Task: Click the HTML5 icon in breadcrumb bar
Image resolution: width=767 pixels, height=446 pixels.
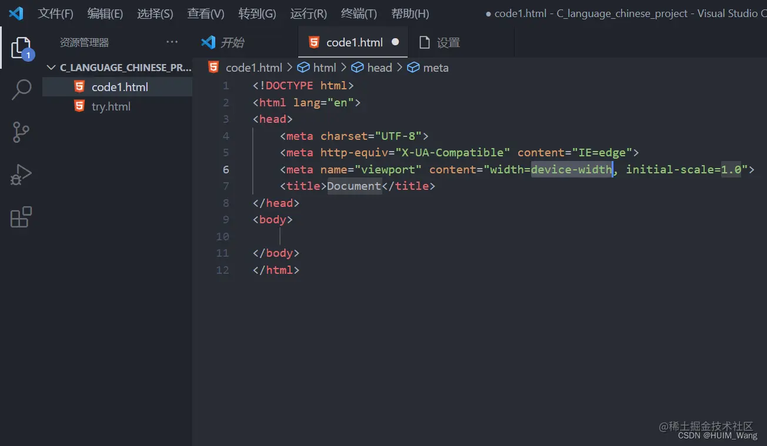Action: [214, 68]
